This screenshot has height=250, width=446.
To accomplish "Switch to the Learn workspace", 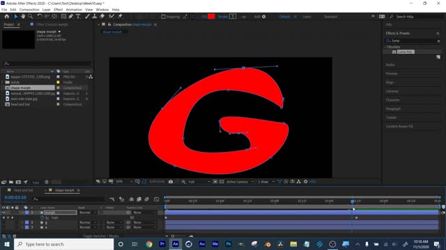I will pos(307,17).
